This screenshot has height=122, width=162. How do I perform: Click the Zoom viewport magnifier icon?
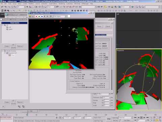[x=151, y=118]
